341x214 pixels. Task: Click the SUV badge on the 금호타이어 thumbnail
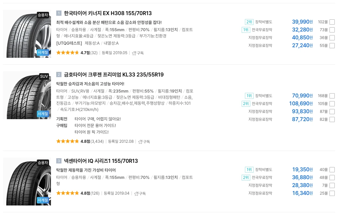pyautogui.click(x=44, y=76)
